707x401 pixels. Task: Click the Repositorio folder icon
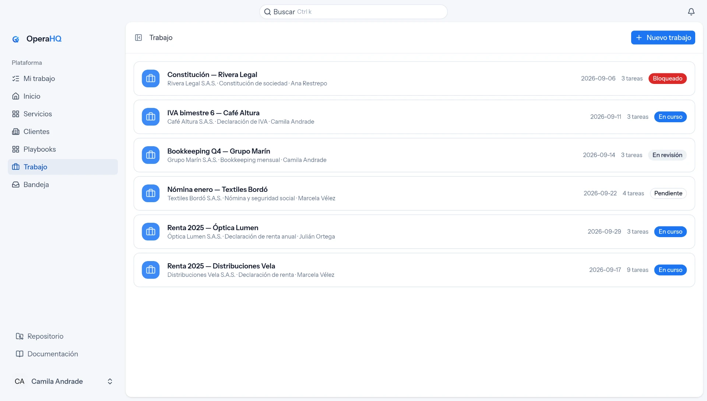coord(20,336)
